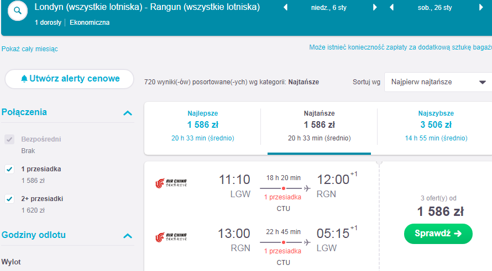Go to next departure date arrow
The image size is (492, 271).
click(375, 8)
